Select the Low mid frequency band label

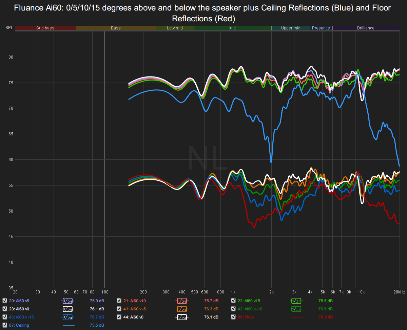pyautogui.click(x=175, y=28)
